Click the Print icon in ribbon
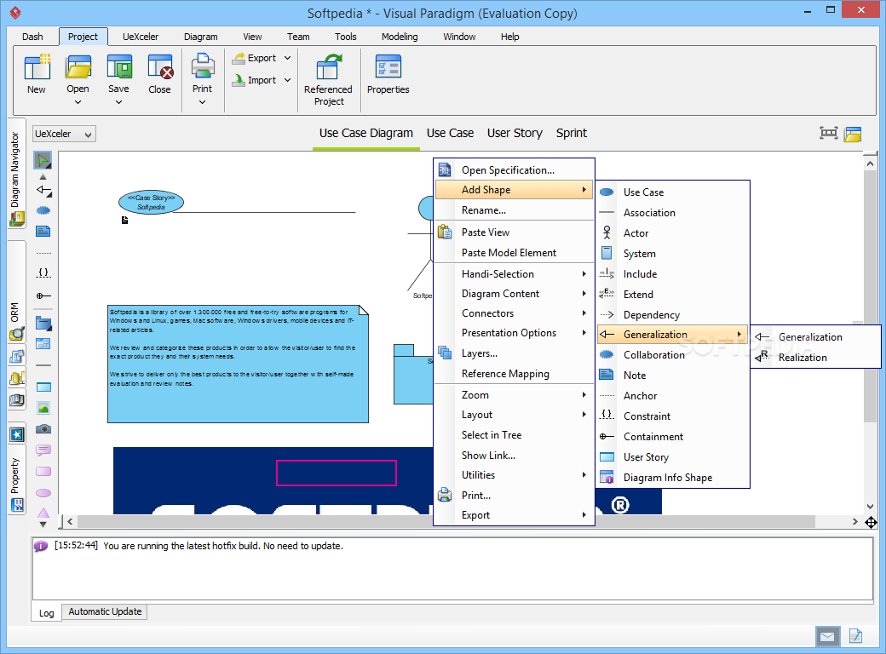886x654 pixels. 202,66
